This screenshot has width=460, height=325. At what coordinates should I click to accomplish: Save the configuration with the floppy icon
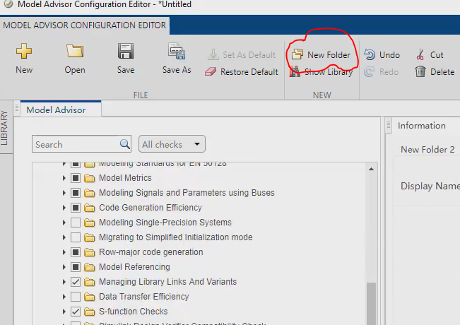[x=126, y=51]
